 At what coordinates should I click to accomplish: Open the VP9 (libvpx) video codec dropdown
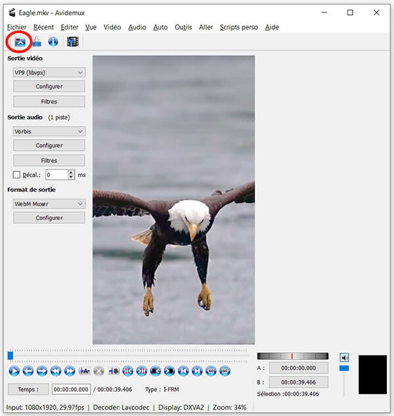click(49, 73)
